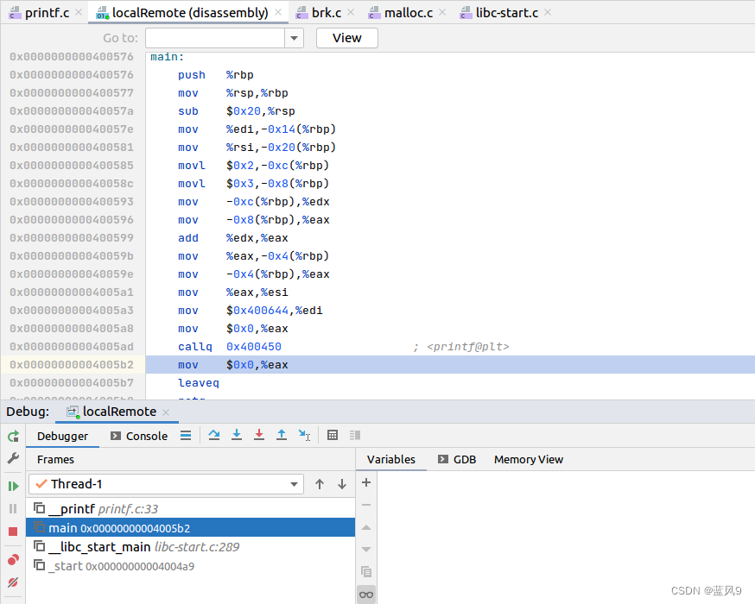Screen dimensions: 755x604
Task: Toggle Mute Breakpoints icon
Action: (x=13, y=582)
